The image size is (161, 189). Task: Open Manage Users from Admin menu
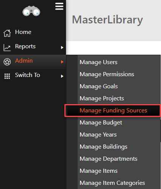click(98, 62)
